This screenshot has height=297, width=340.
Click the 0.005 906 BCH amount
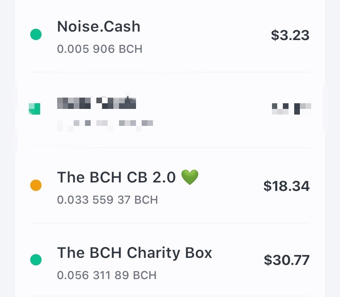(100, 49)
